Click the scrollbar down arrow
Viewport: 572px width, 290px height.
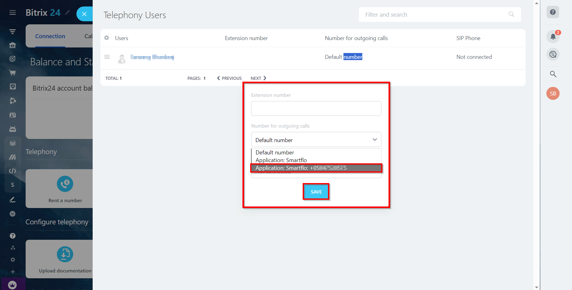point(537,287)
